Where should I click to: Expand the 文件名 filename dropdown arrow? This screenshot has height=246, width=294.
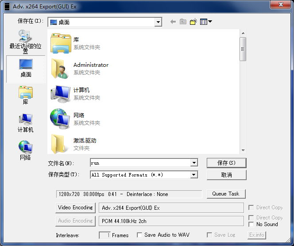point(194,163)
